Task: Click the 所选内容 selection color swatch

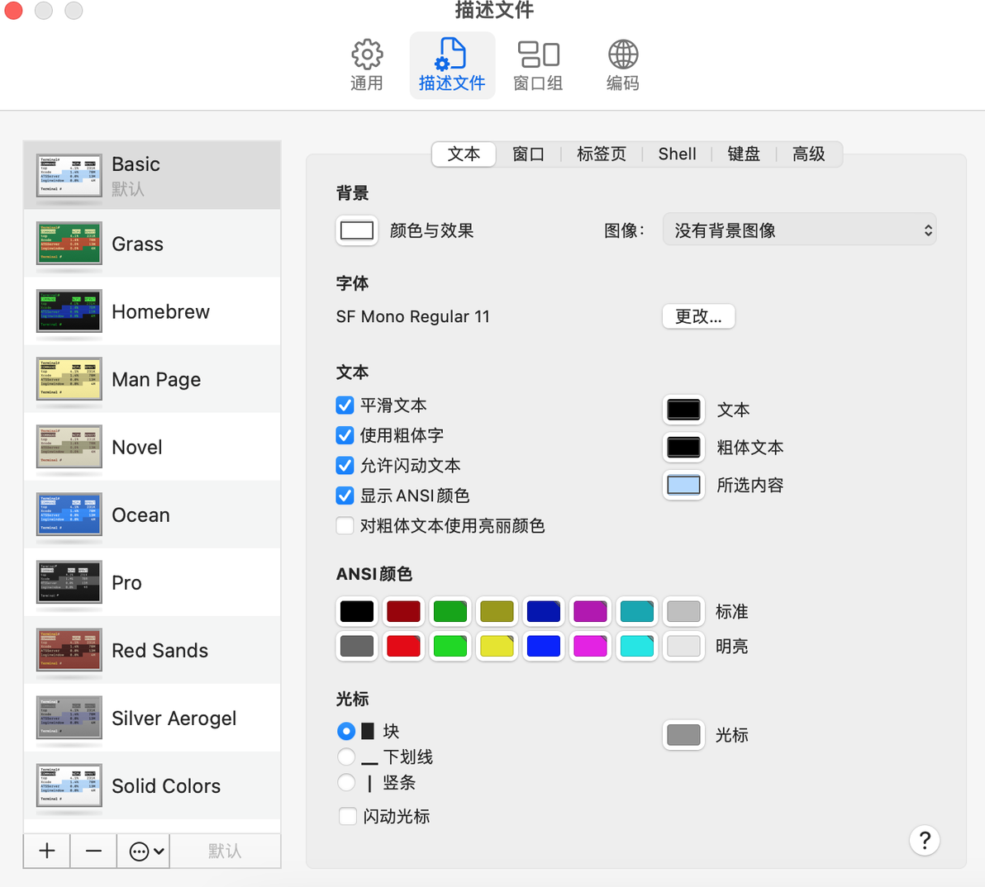Action: coord(683,485)
